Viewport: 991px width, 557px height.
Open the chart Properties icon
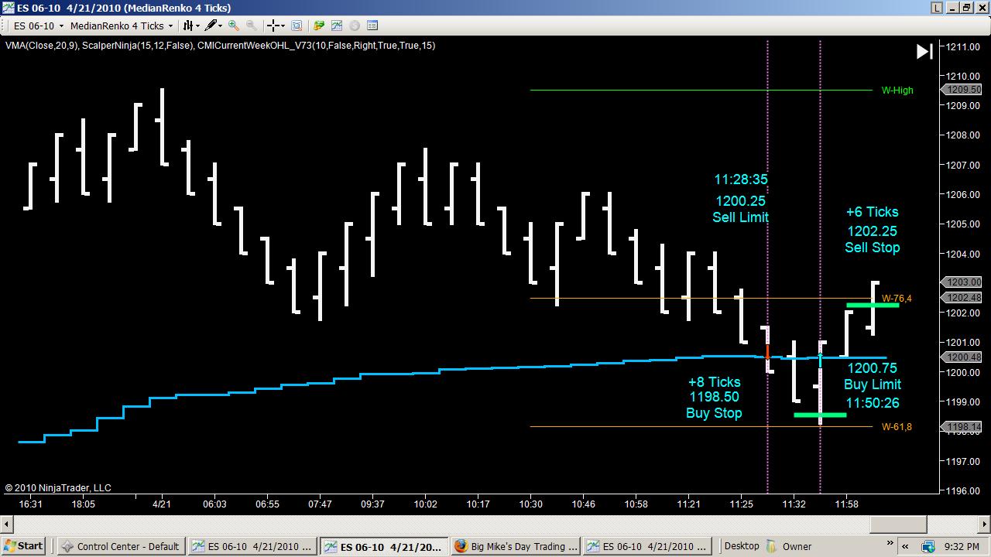click(x=372, y=26)
